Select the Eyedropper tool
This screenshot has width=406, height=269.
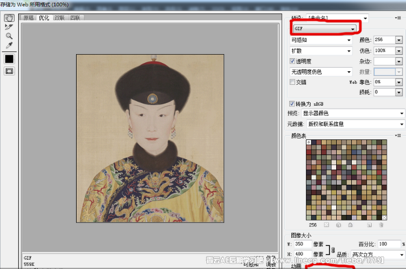[x=9, y=45]
